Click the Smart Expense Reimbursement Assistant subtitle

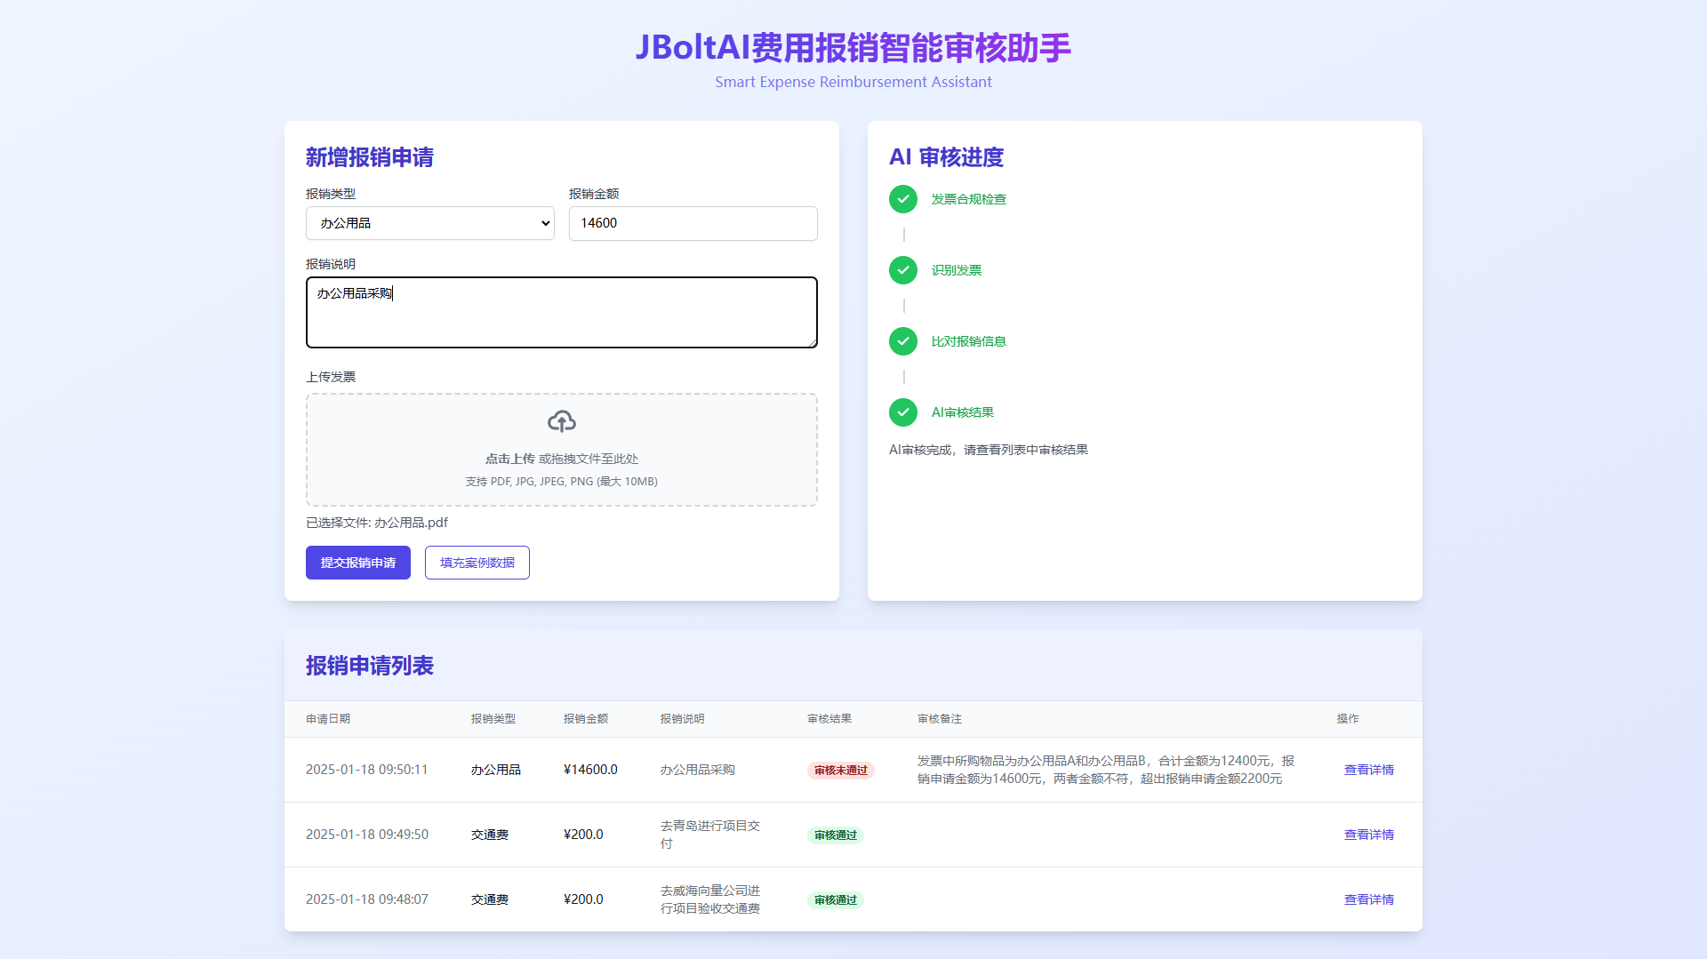point(853,82)
